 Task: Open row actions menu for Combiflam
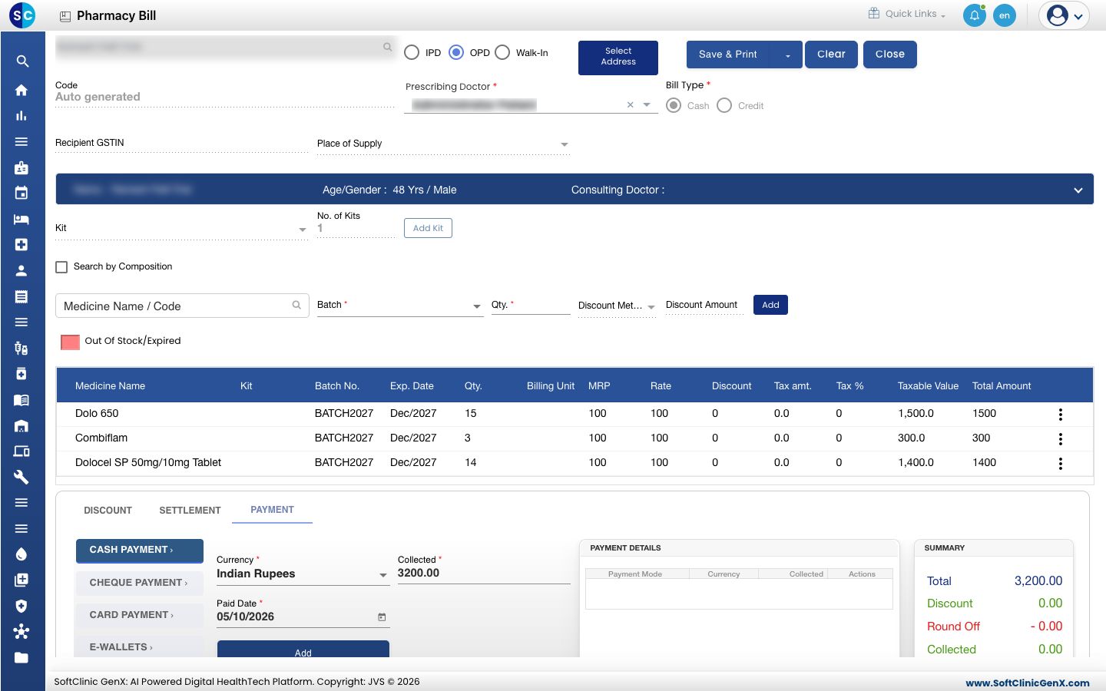[1061, 438]
